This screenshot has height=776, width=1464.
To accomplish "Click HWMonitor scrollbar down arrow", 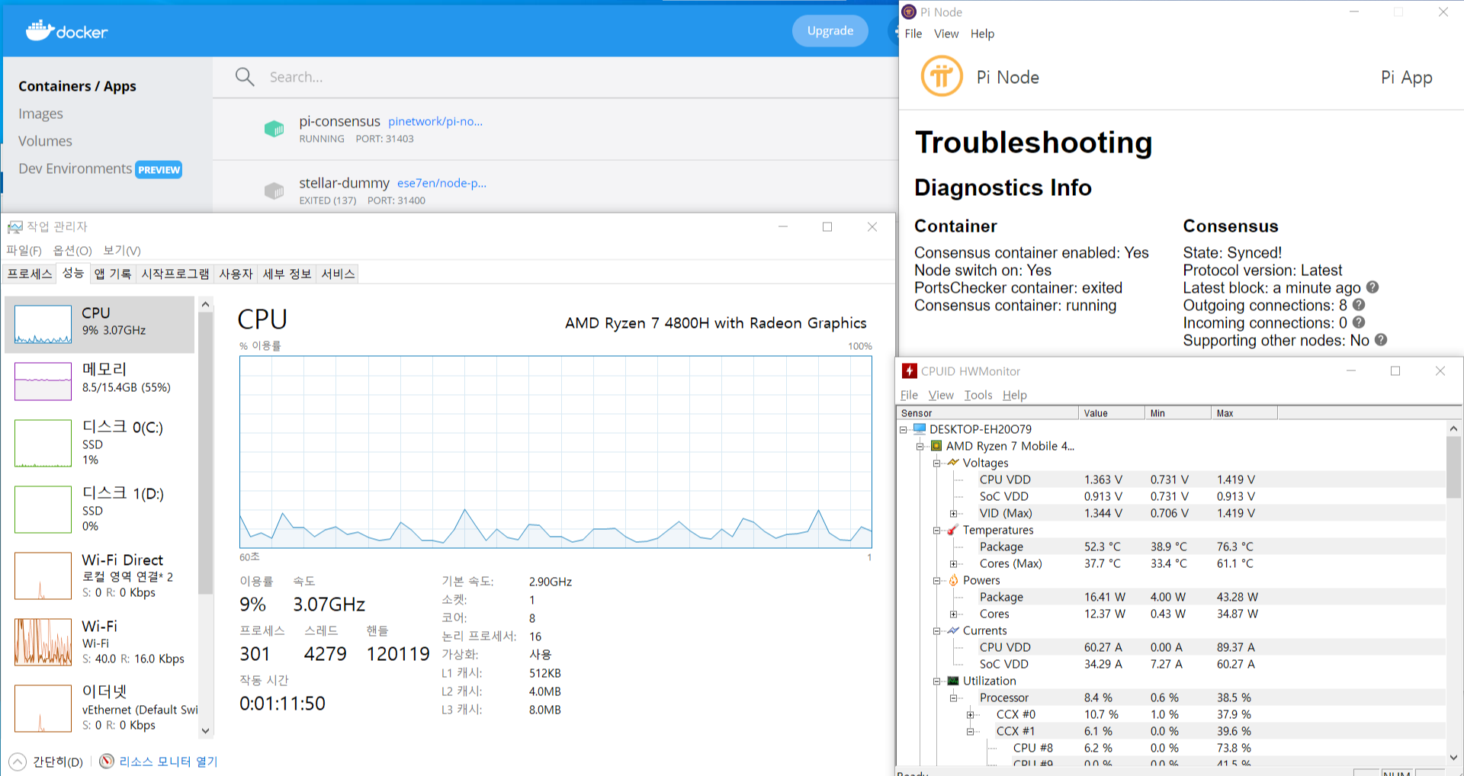I will (x=1453, y=757).
